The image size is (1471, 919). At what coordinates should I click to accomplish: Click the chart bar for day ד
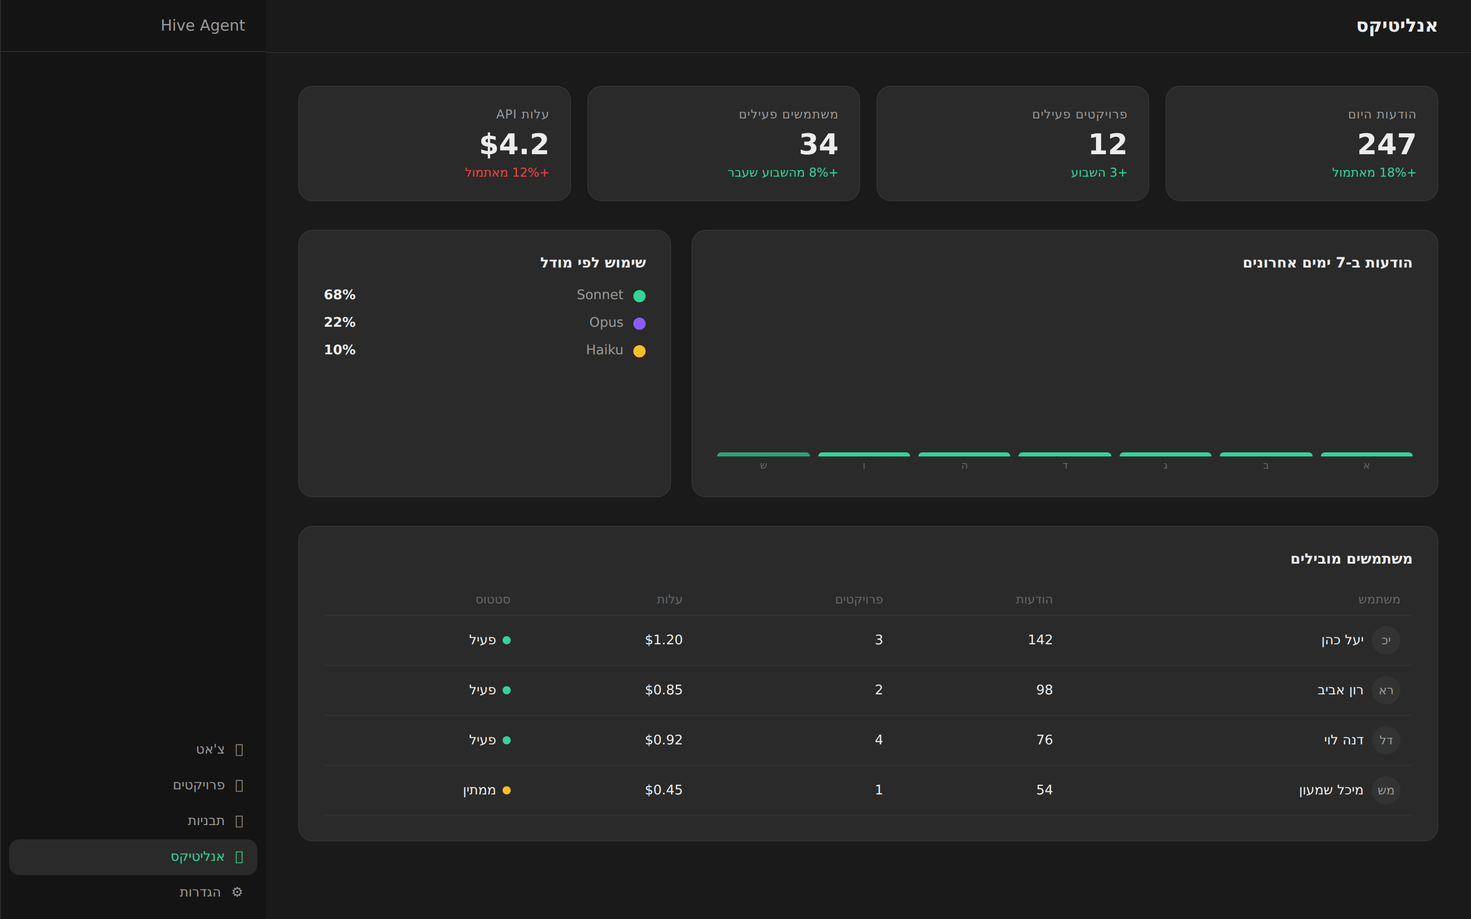pyautogui.click(x=1065, y=454)
